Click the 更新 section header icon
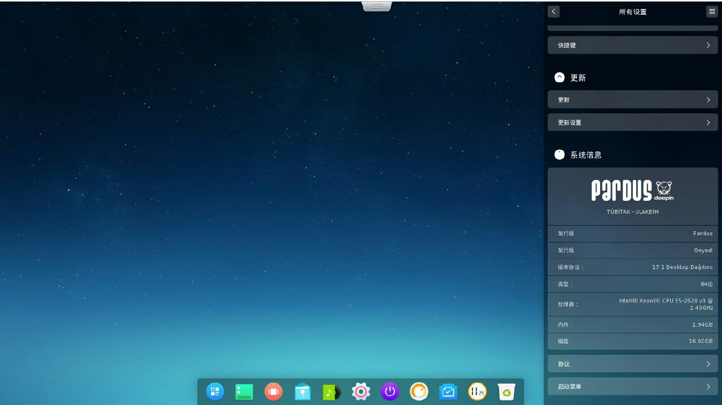This screenshot has width=722, height=405. (560, 77)
